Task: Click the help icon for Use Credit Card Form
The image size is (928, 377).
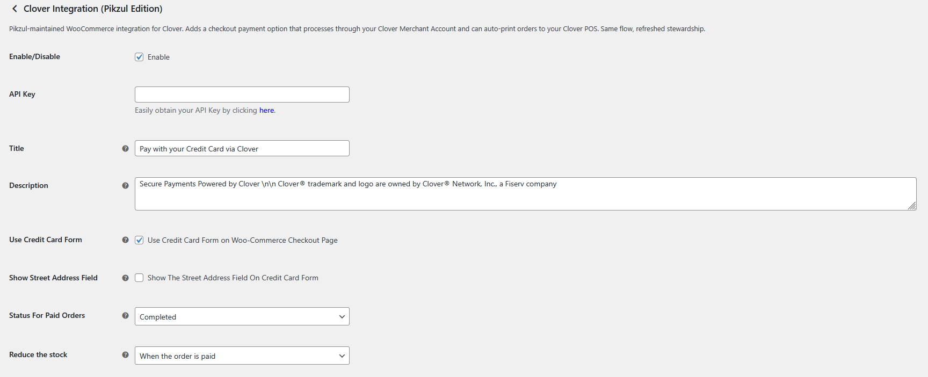Action: click(x=125, y=240)
